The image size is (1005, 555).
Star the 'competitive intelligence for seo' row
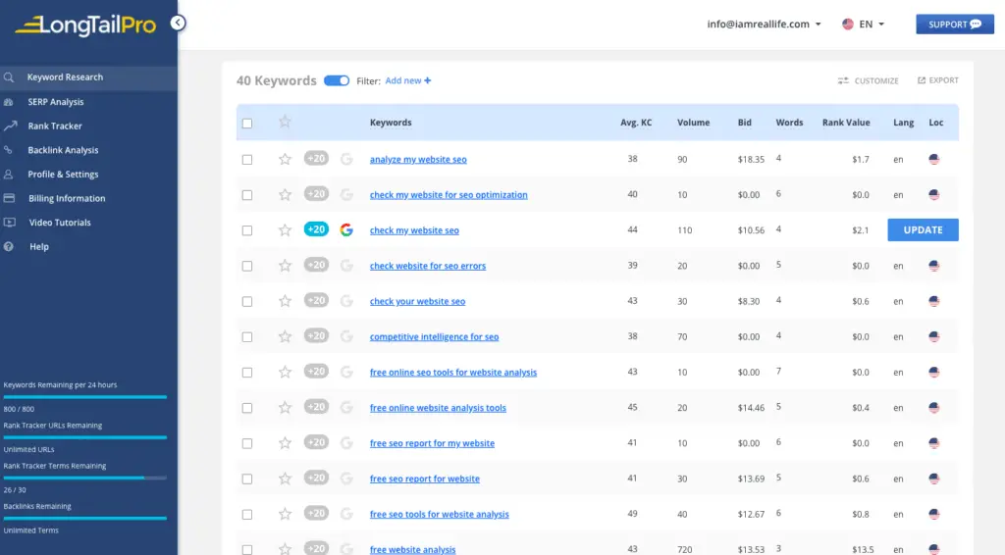tap(285, 336)
